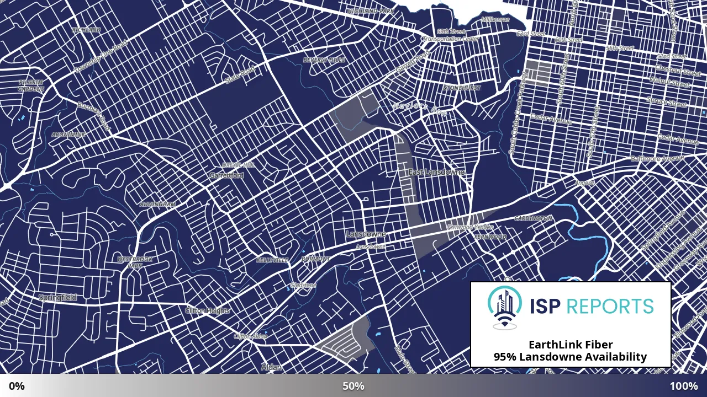
Task: Select the "Gladstone" station label
Action: pyautogui.click(x=303, y=286)
